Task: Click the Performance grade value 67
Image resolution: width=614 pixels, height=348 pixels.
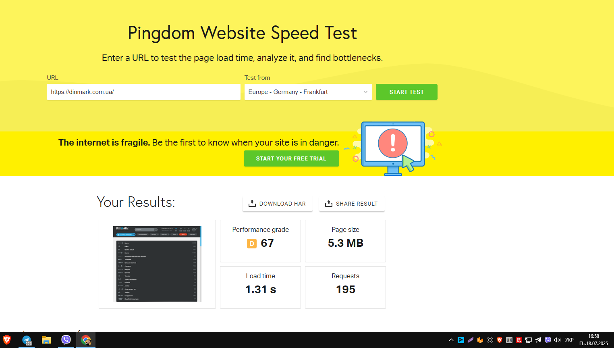Action: (x=267, y=243)
